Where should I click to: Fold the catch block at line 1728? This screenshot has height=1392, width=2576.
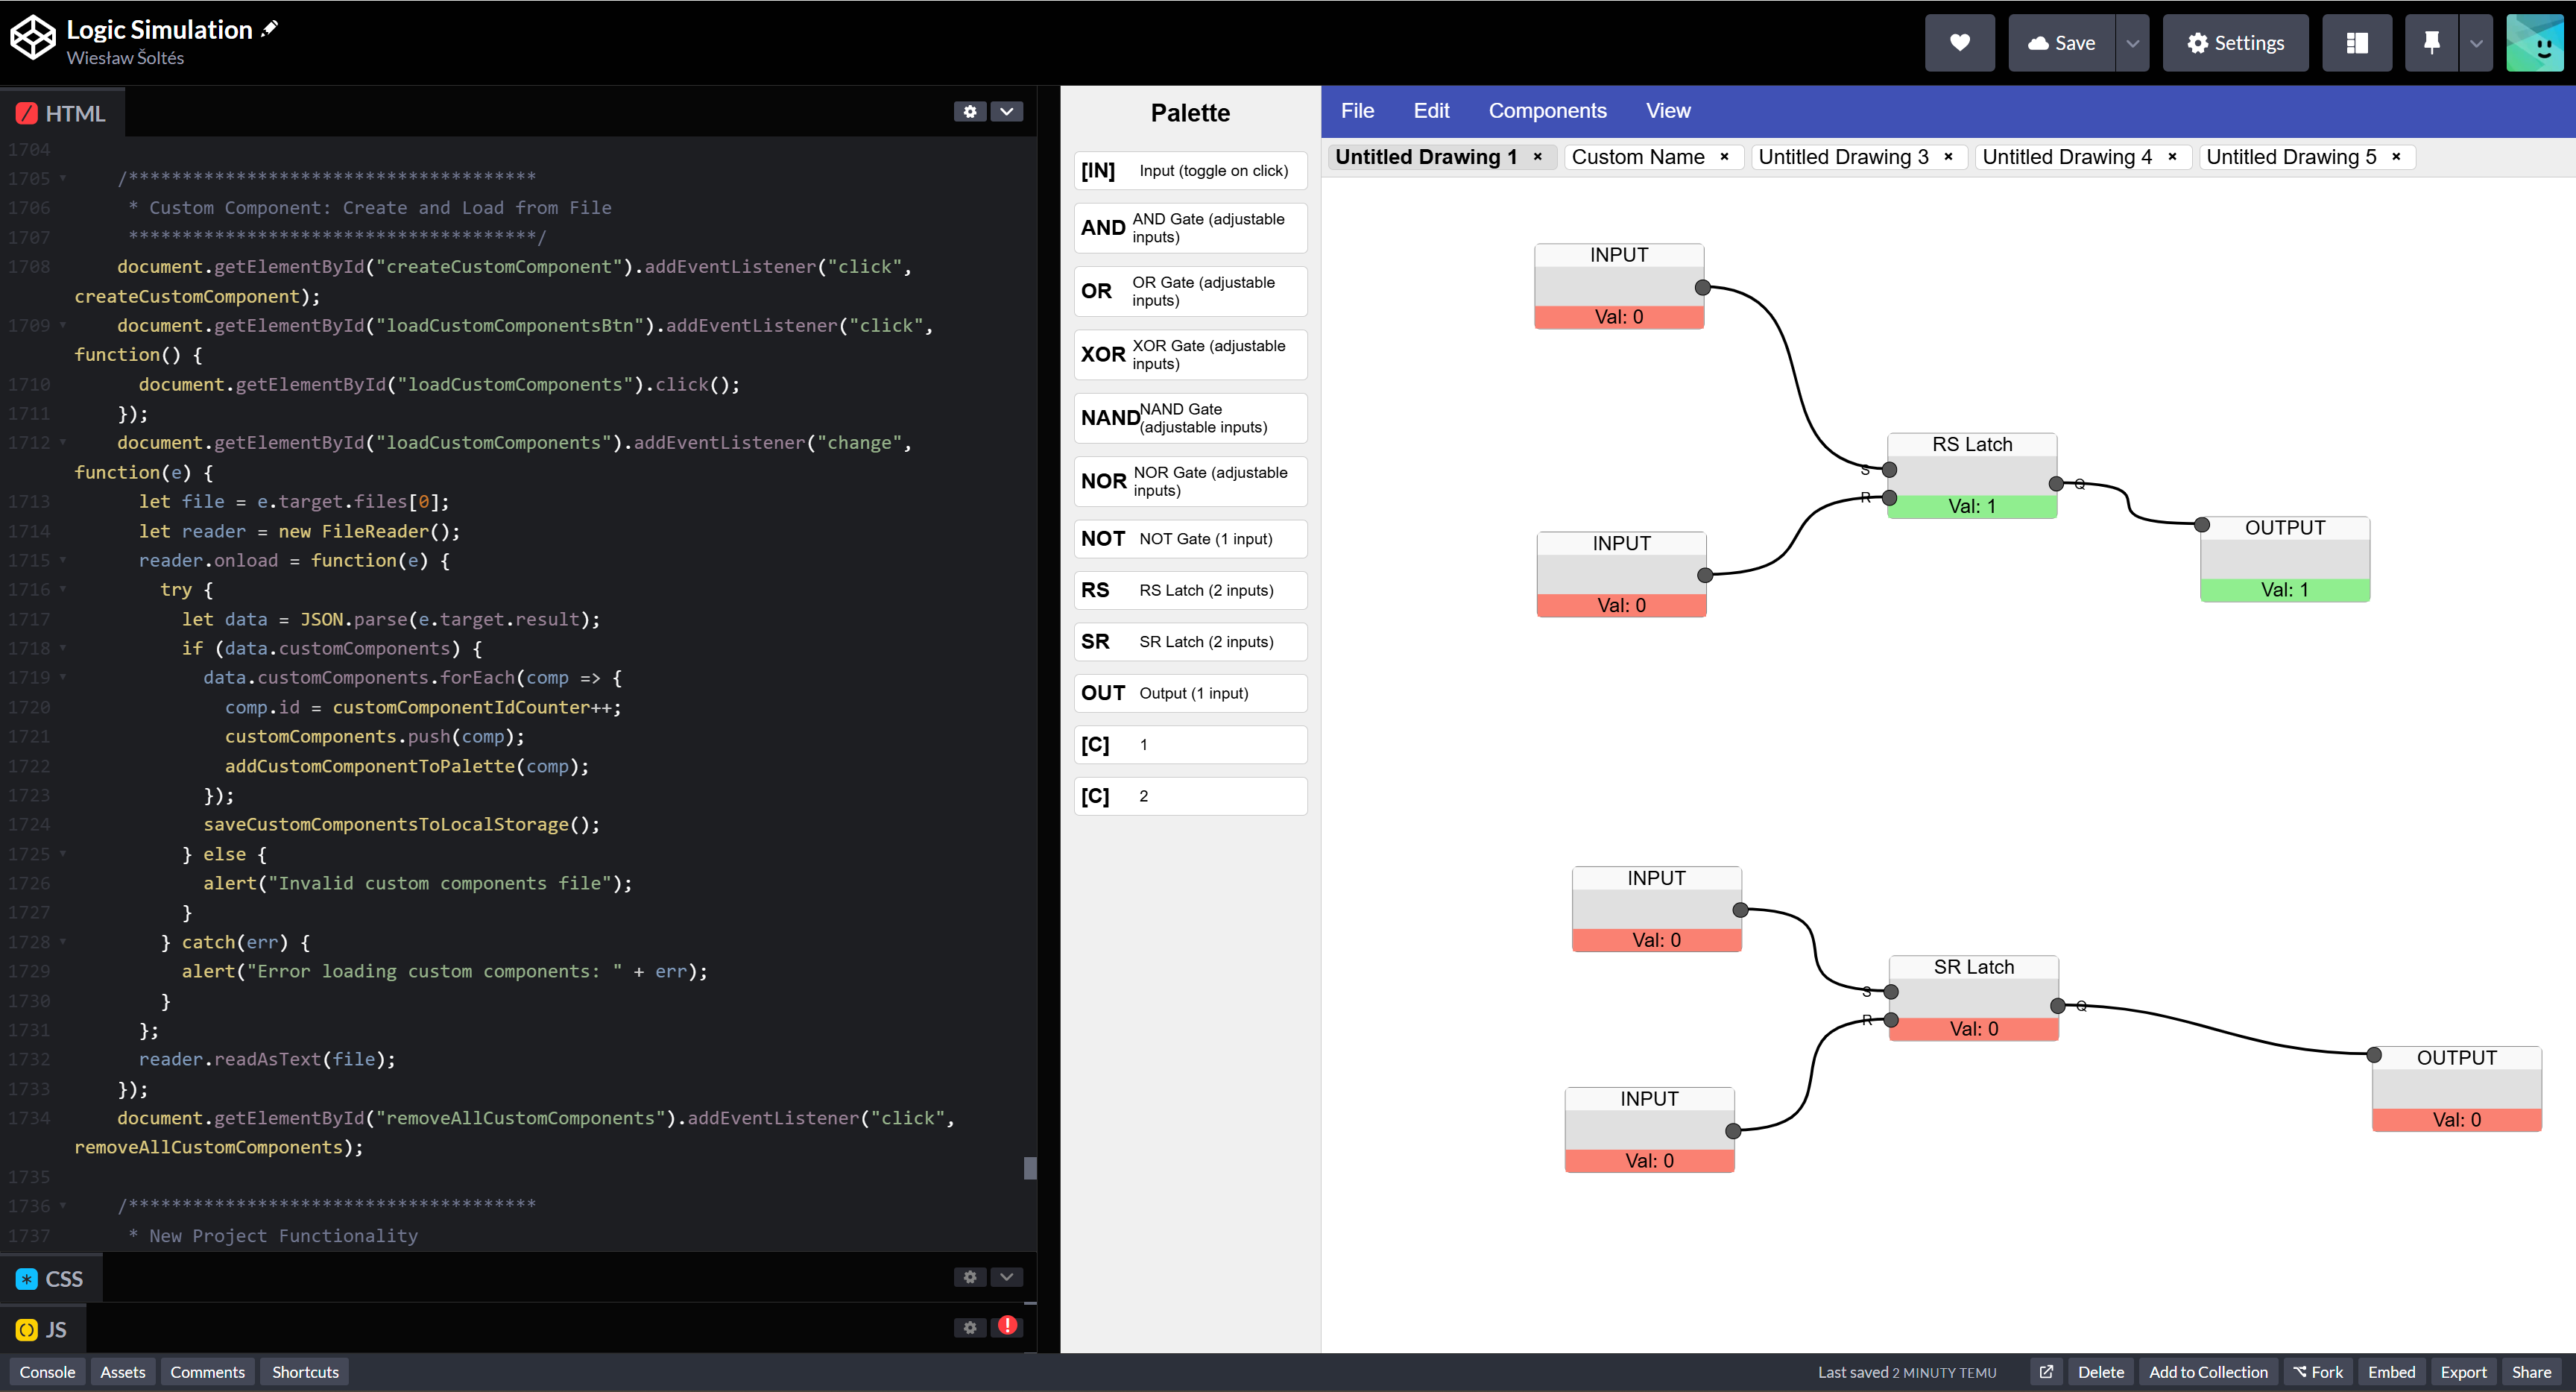(x=63, y=942)
